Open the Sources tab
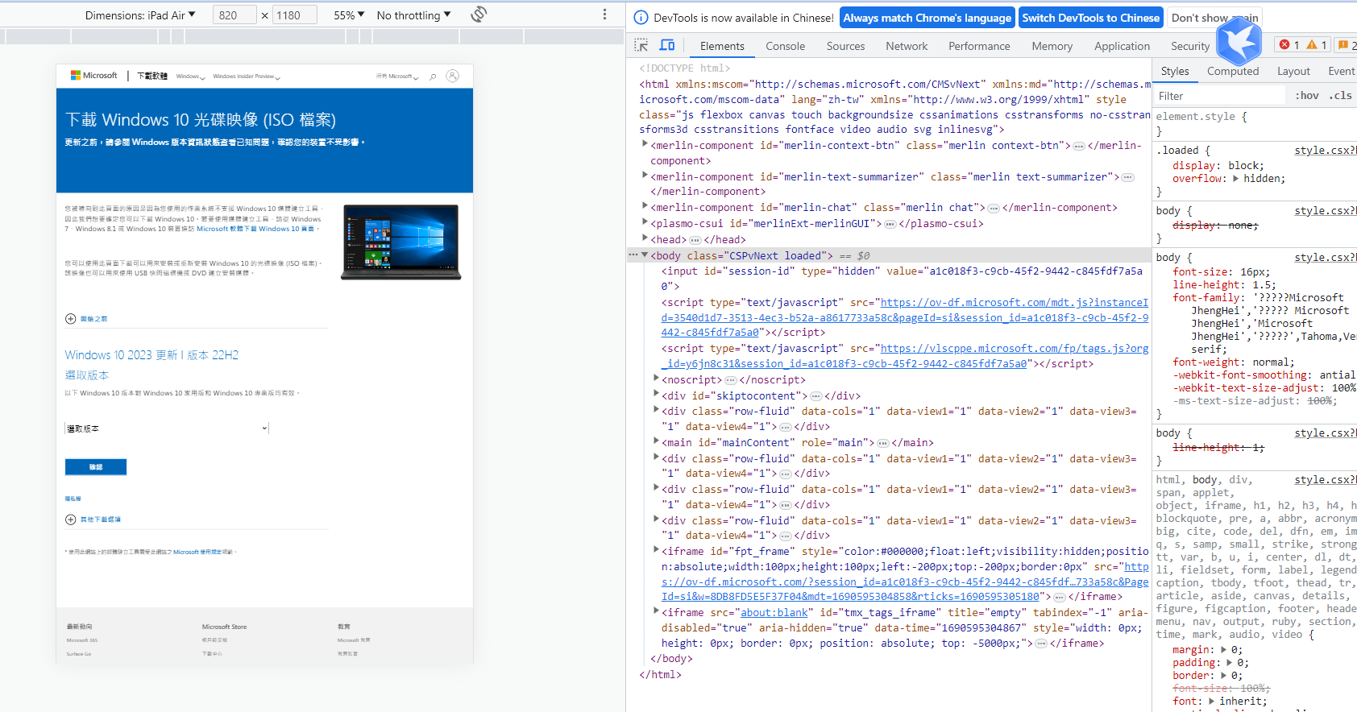The image size is (1357, 712). [845, 46]
